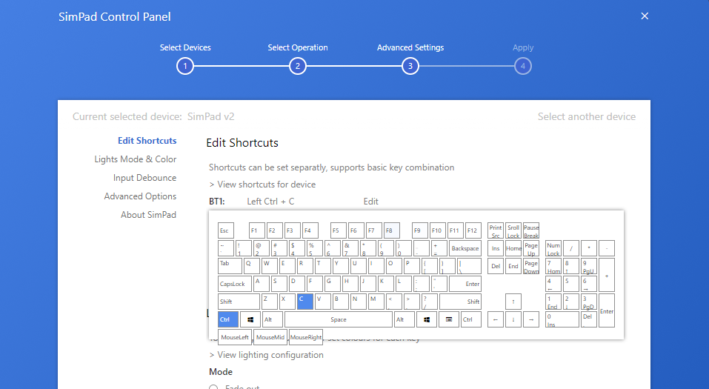Click the F8 function key
Viewport: 709px width, 389px height.
point(392,230)
